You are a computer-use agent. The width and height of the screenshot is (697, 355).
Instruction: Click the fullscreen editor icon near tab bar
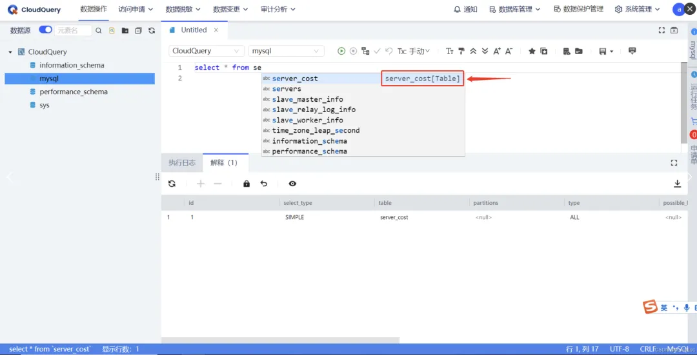[662, 30]
